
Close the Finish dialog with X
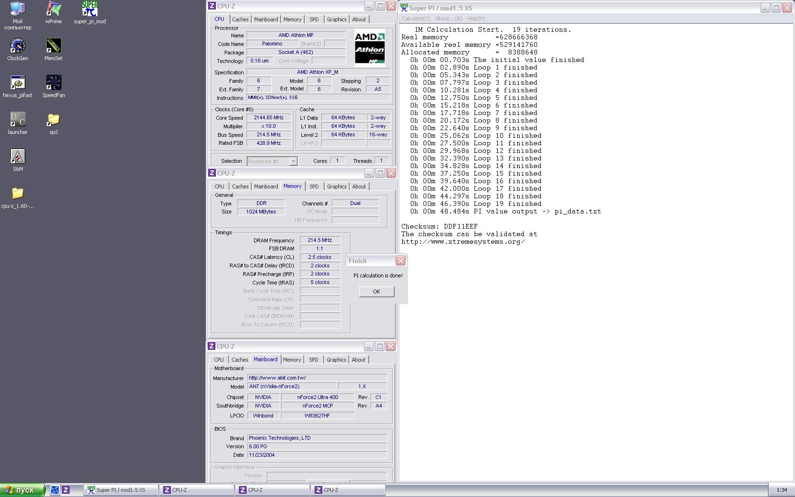(x=400, y=261)
